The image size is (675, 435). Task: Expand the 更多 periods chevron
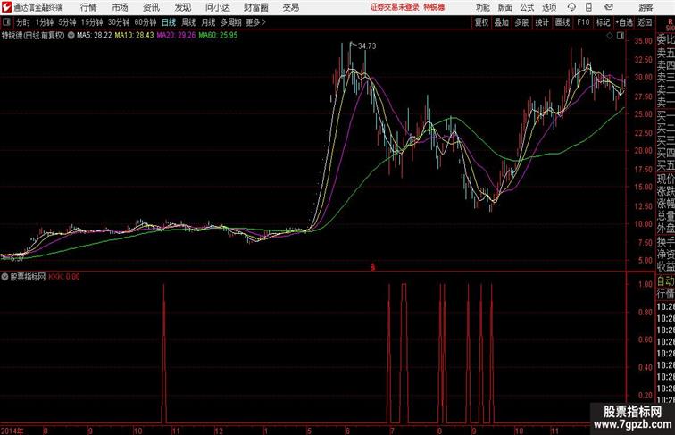pyautogui.click(x=264, y=22)
